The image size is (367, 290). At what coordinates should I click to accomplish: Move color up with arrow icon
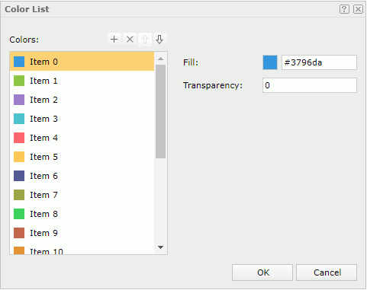145,40
